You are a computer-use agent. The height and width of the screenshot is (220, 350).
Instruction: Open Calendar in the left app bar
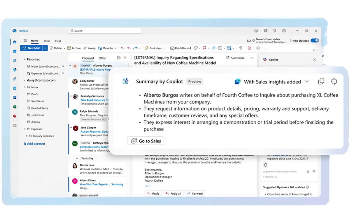(15, 51)
